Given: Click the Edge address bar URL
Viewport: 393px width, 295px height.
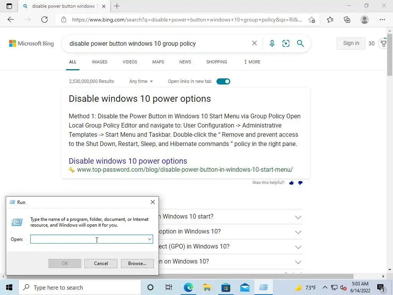Looking at the screenshot, I should point(187,20).
